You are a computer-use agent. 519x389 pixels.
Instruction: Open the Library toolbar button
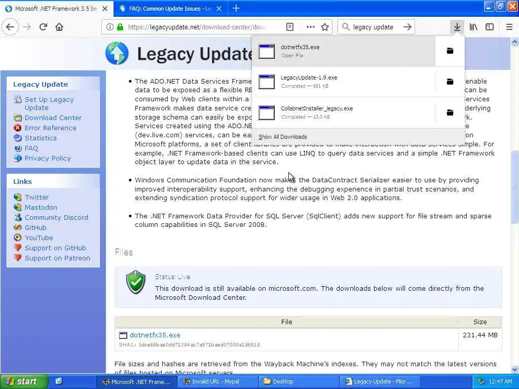coord(473,27)
